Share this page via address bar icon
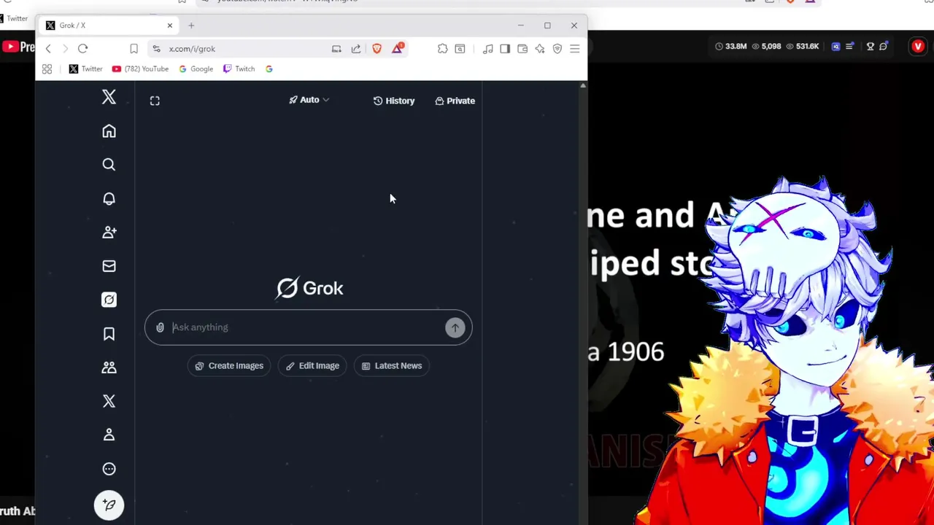This screenshot has width=934, height=525. coord(356,49)
